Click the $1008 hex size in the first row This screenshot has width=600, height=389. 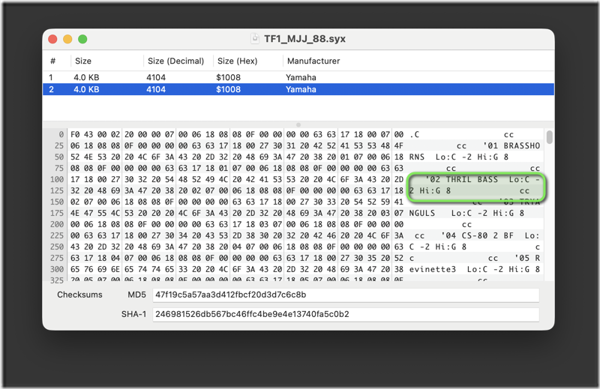pos(228,77)
